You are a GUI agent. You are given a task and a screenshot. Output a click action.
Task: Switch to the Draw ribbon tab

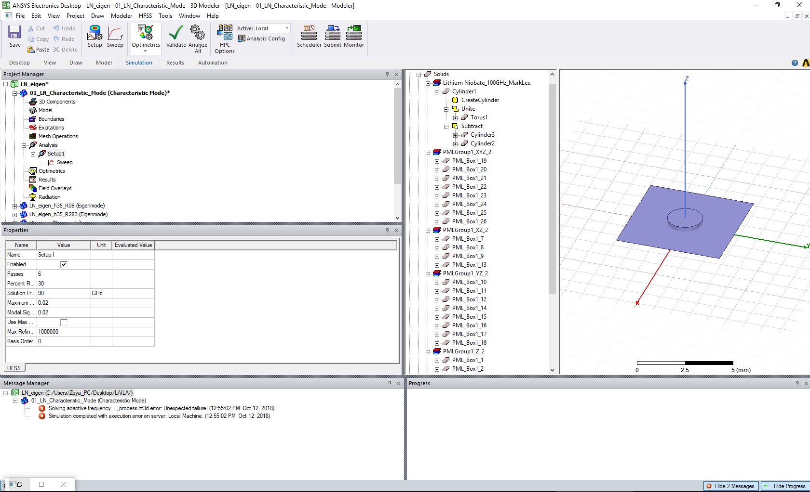point(76,63)
